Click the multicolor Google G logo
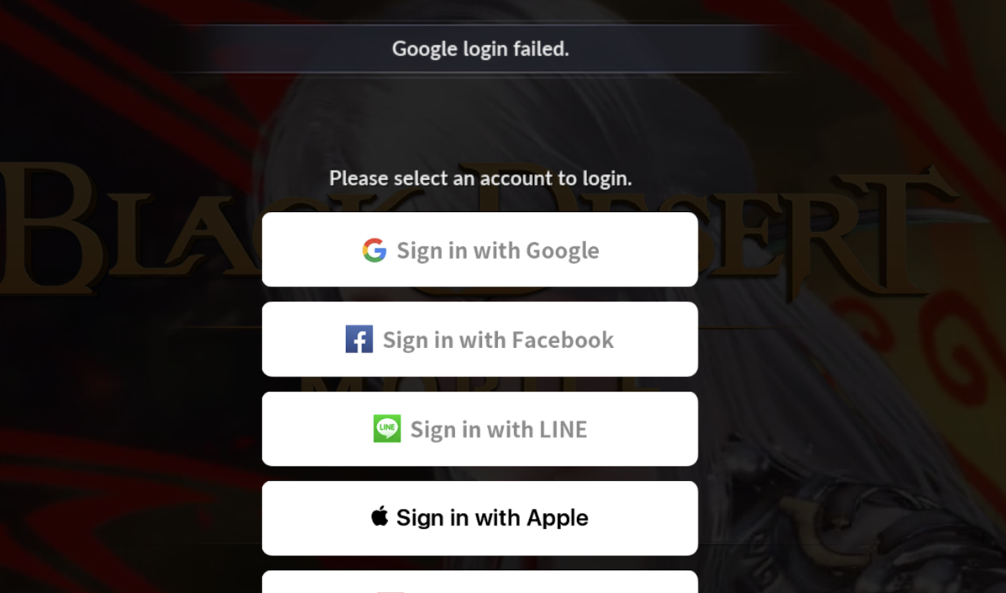The image size is (1006, 593). 374,250
